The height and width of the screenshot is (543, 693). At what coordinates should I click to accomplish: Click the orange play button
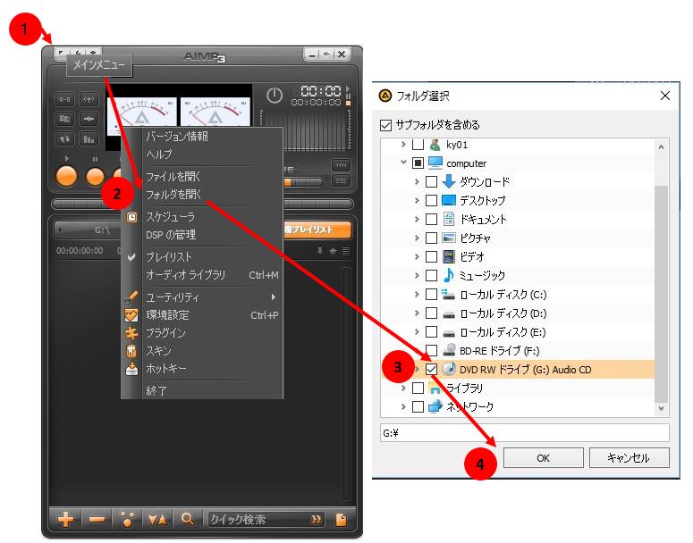67,176
